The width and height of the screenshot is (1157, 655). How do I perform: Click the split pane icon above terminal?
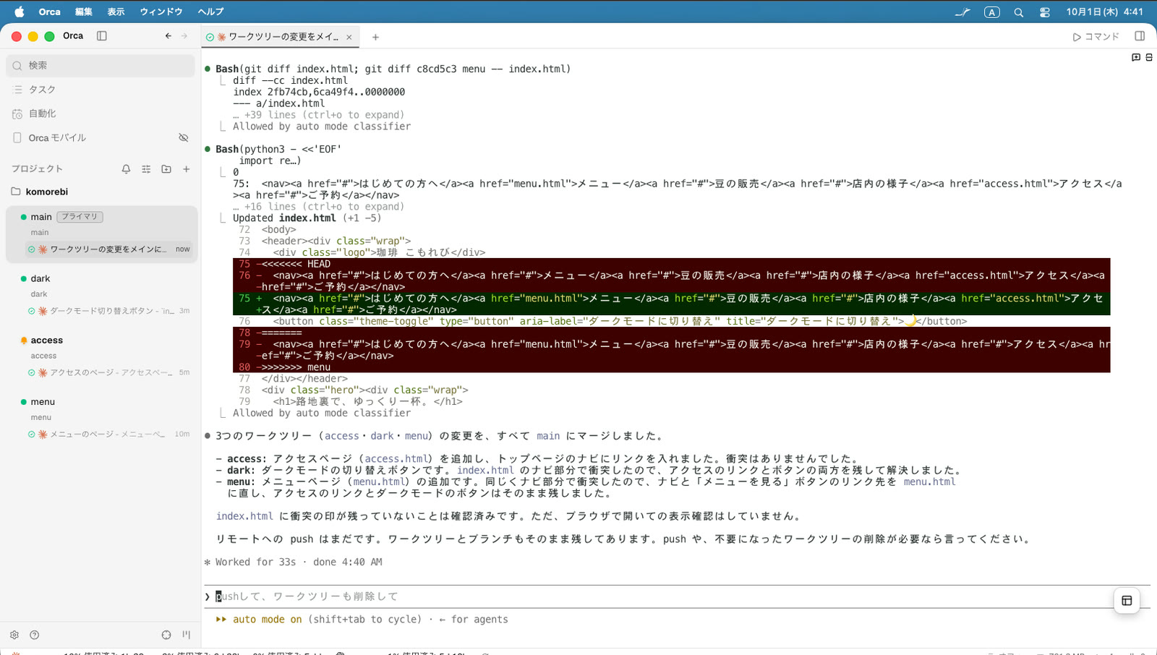[x=1149, y=57]
